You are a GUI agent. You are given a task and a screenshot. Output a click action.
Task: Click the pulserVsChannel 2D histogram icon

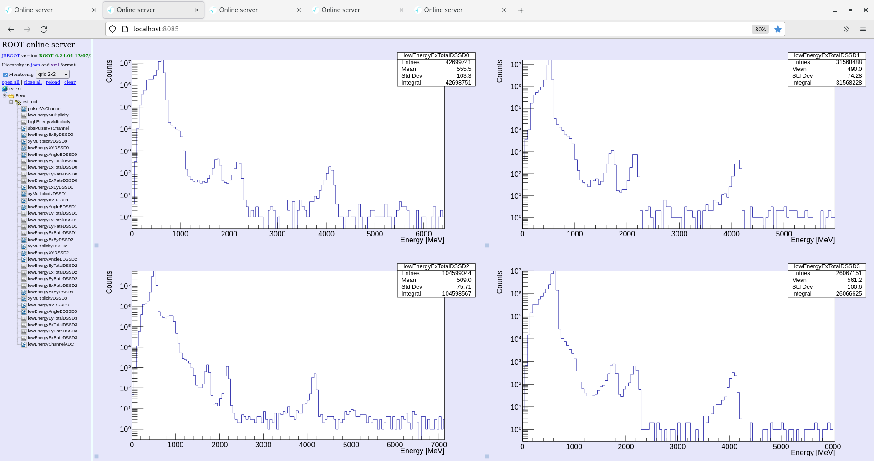coord(24,109)
